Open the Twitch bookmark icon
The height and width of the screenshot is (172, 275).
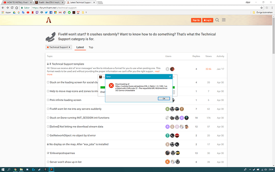(x=37, y=12)
